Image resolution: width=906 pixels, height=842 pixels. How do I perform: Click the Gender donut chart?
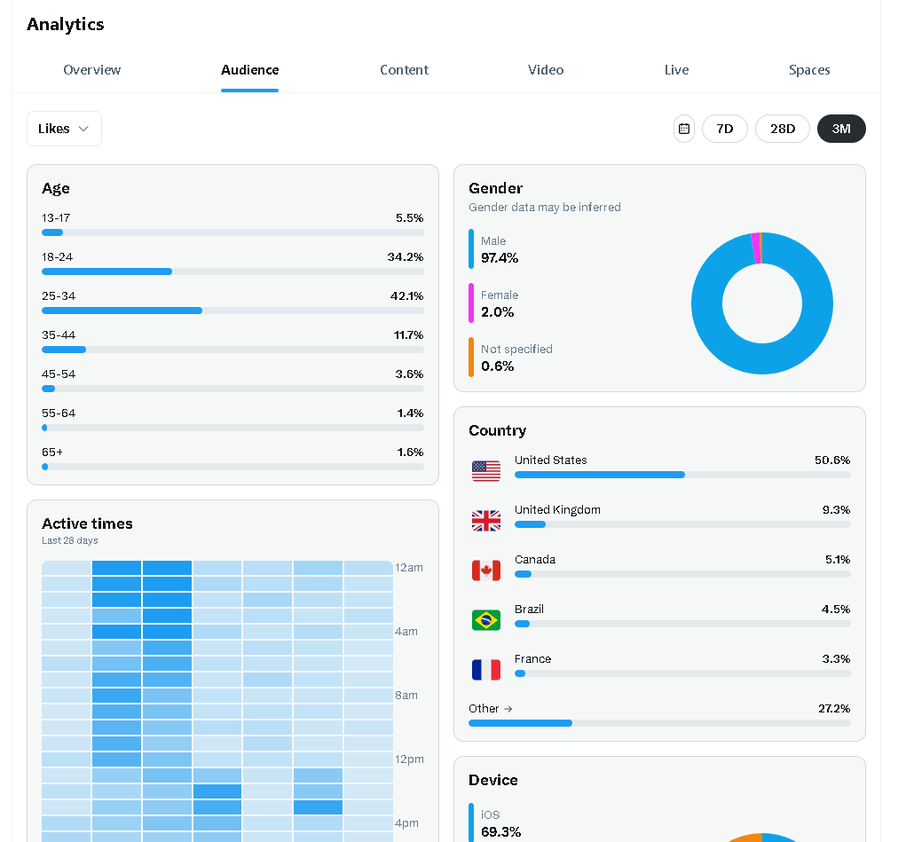[761, 303]
